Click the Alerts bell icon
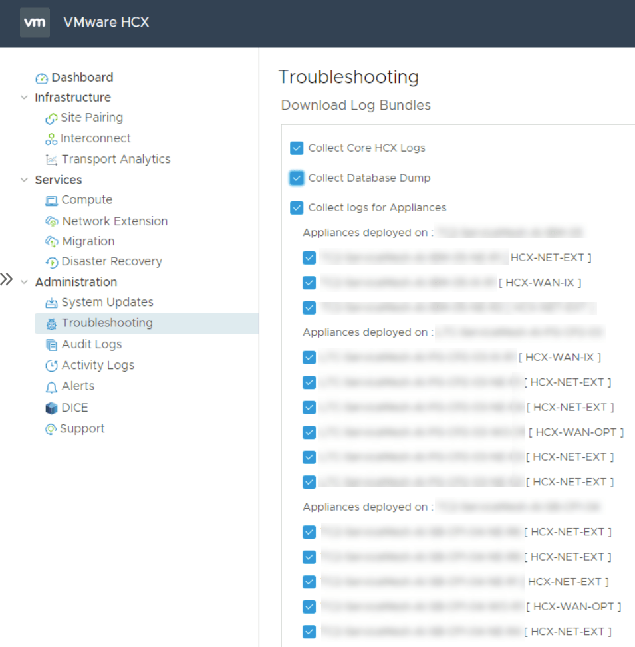635x647 pixels. pos(51,387)
